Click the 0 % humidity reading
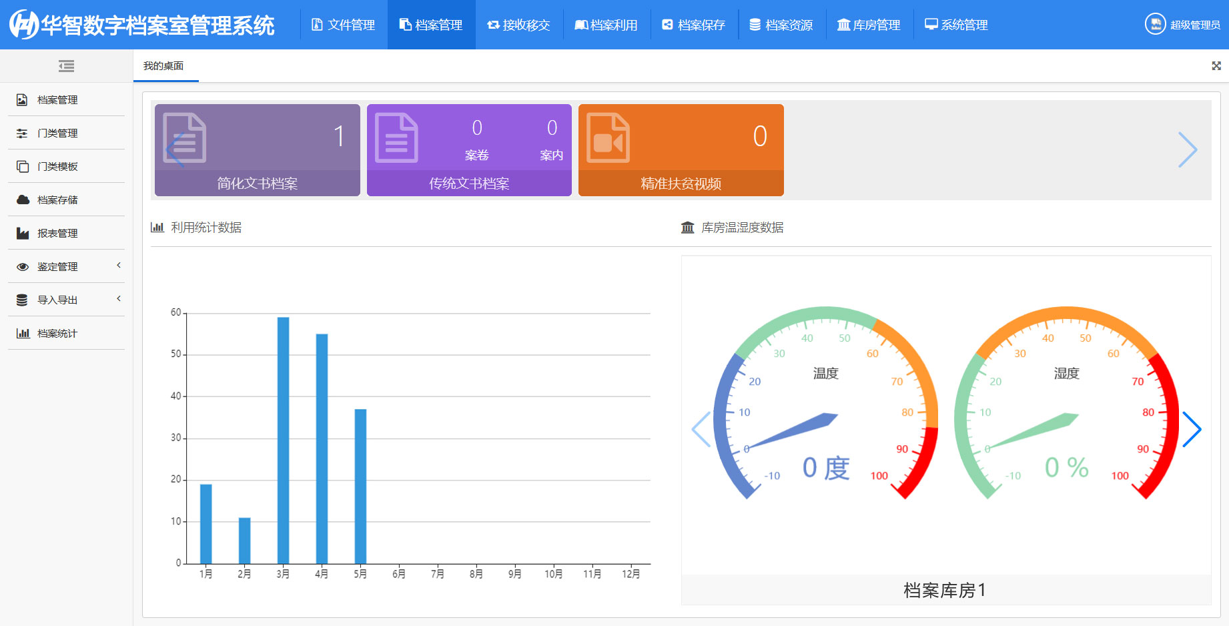1229x626 pixels. (x=1067, y=467)
